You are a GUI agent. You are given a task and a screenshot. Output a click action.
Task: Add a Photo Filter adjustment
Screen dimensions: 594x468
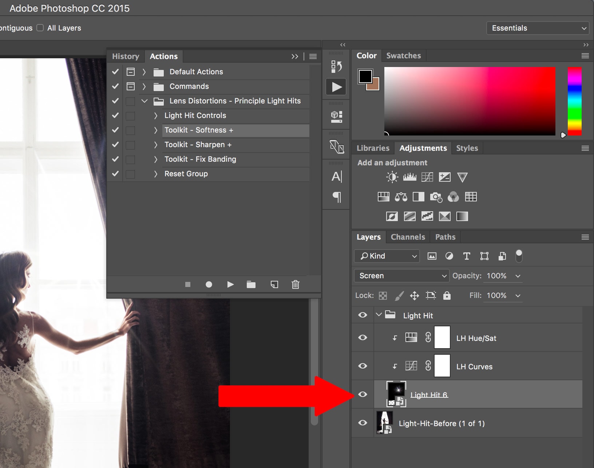436,197
